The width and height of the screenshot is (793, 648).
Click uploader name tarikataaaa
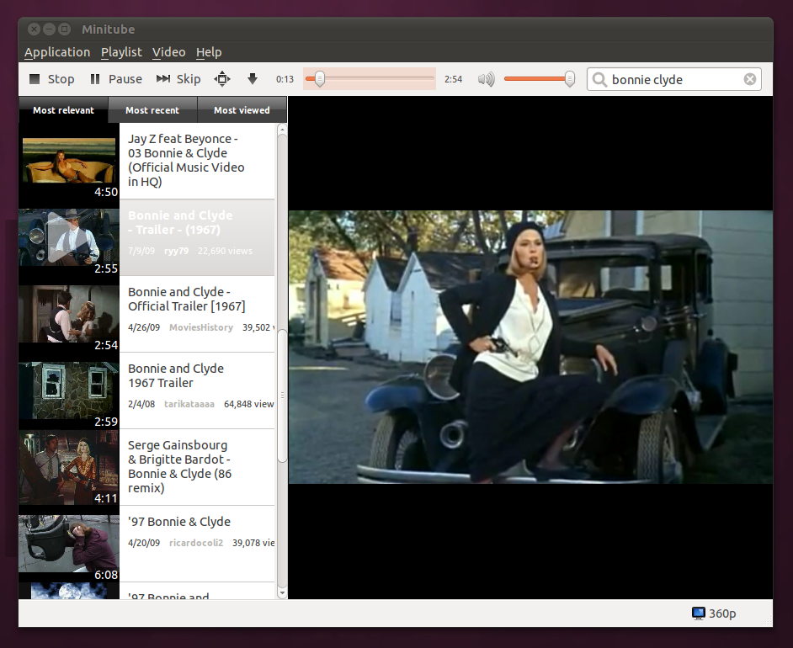(189, 404)
